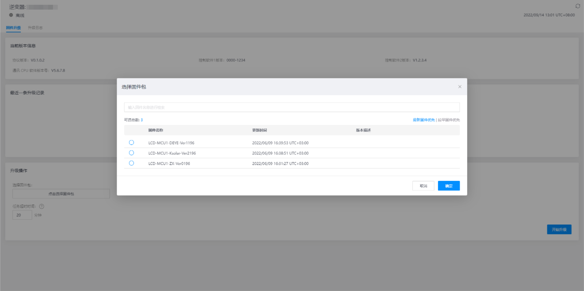Close the 选择固件包 dialog with X
Screen dimensions: 584x291
[x=460, y=87]
